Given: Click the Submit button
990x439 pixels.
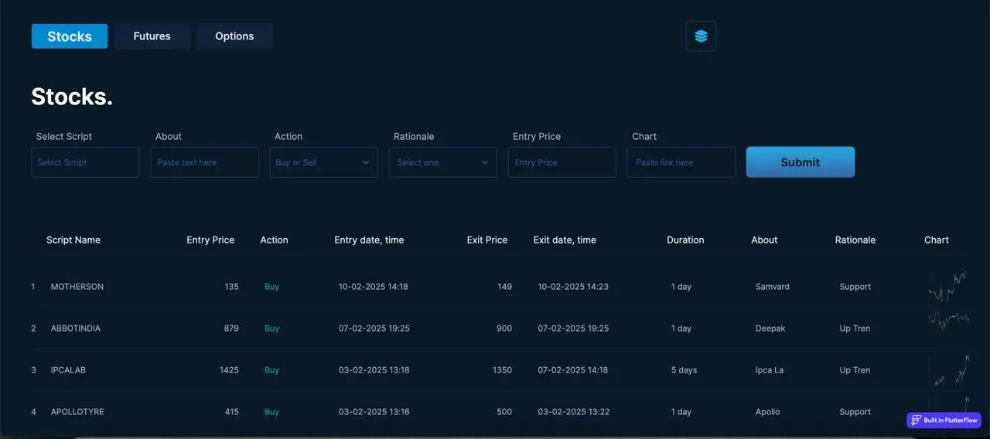Looking at the screenshot, I should [x=801, y=162].
